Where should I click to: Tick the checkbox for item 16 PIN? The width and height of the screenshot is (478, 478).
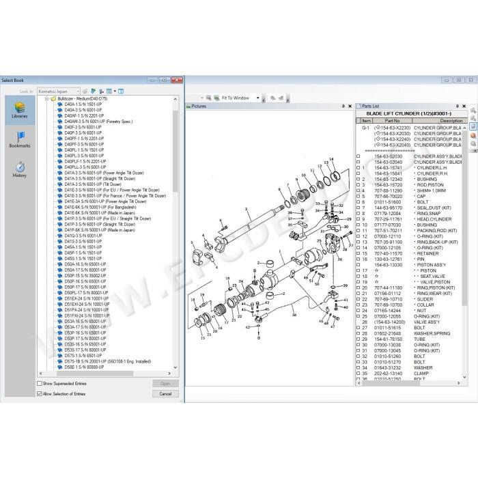pos(358,259)
